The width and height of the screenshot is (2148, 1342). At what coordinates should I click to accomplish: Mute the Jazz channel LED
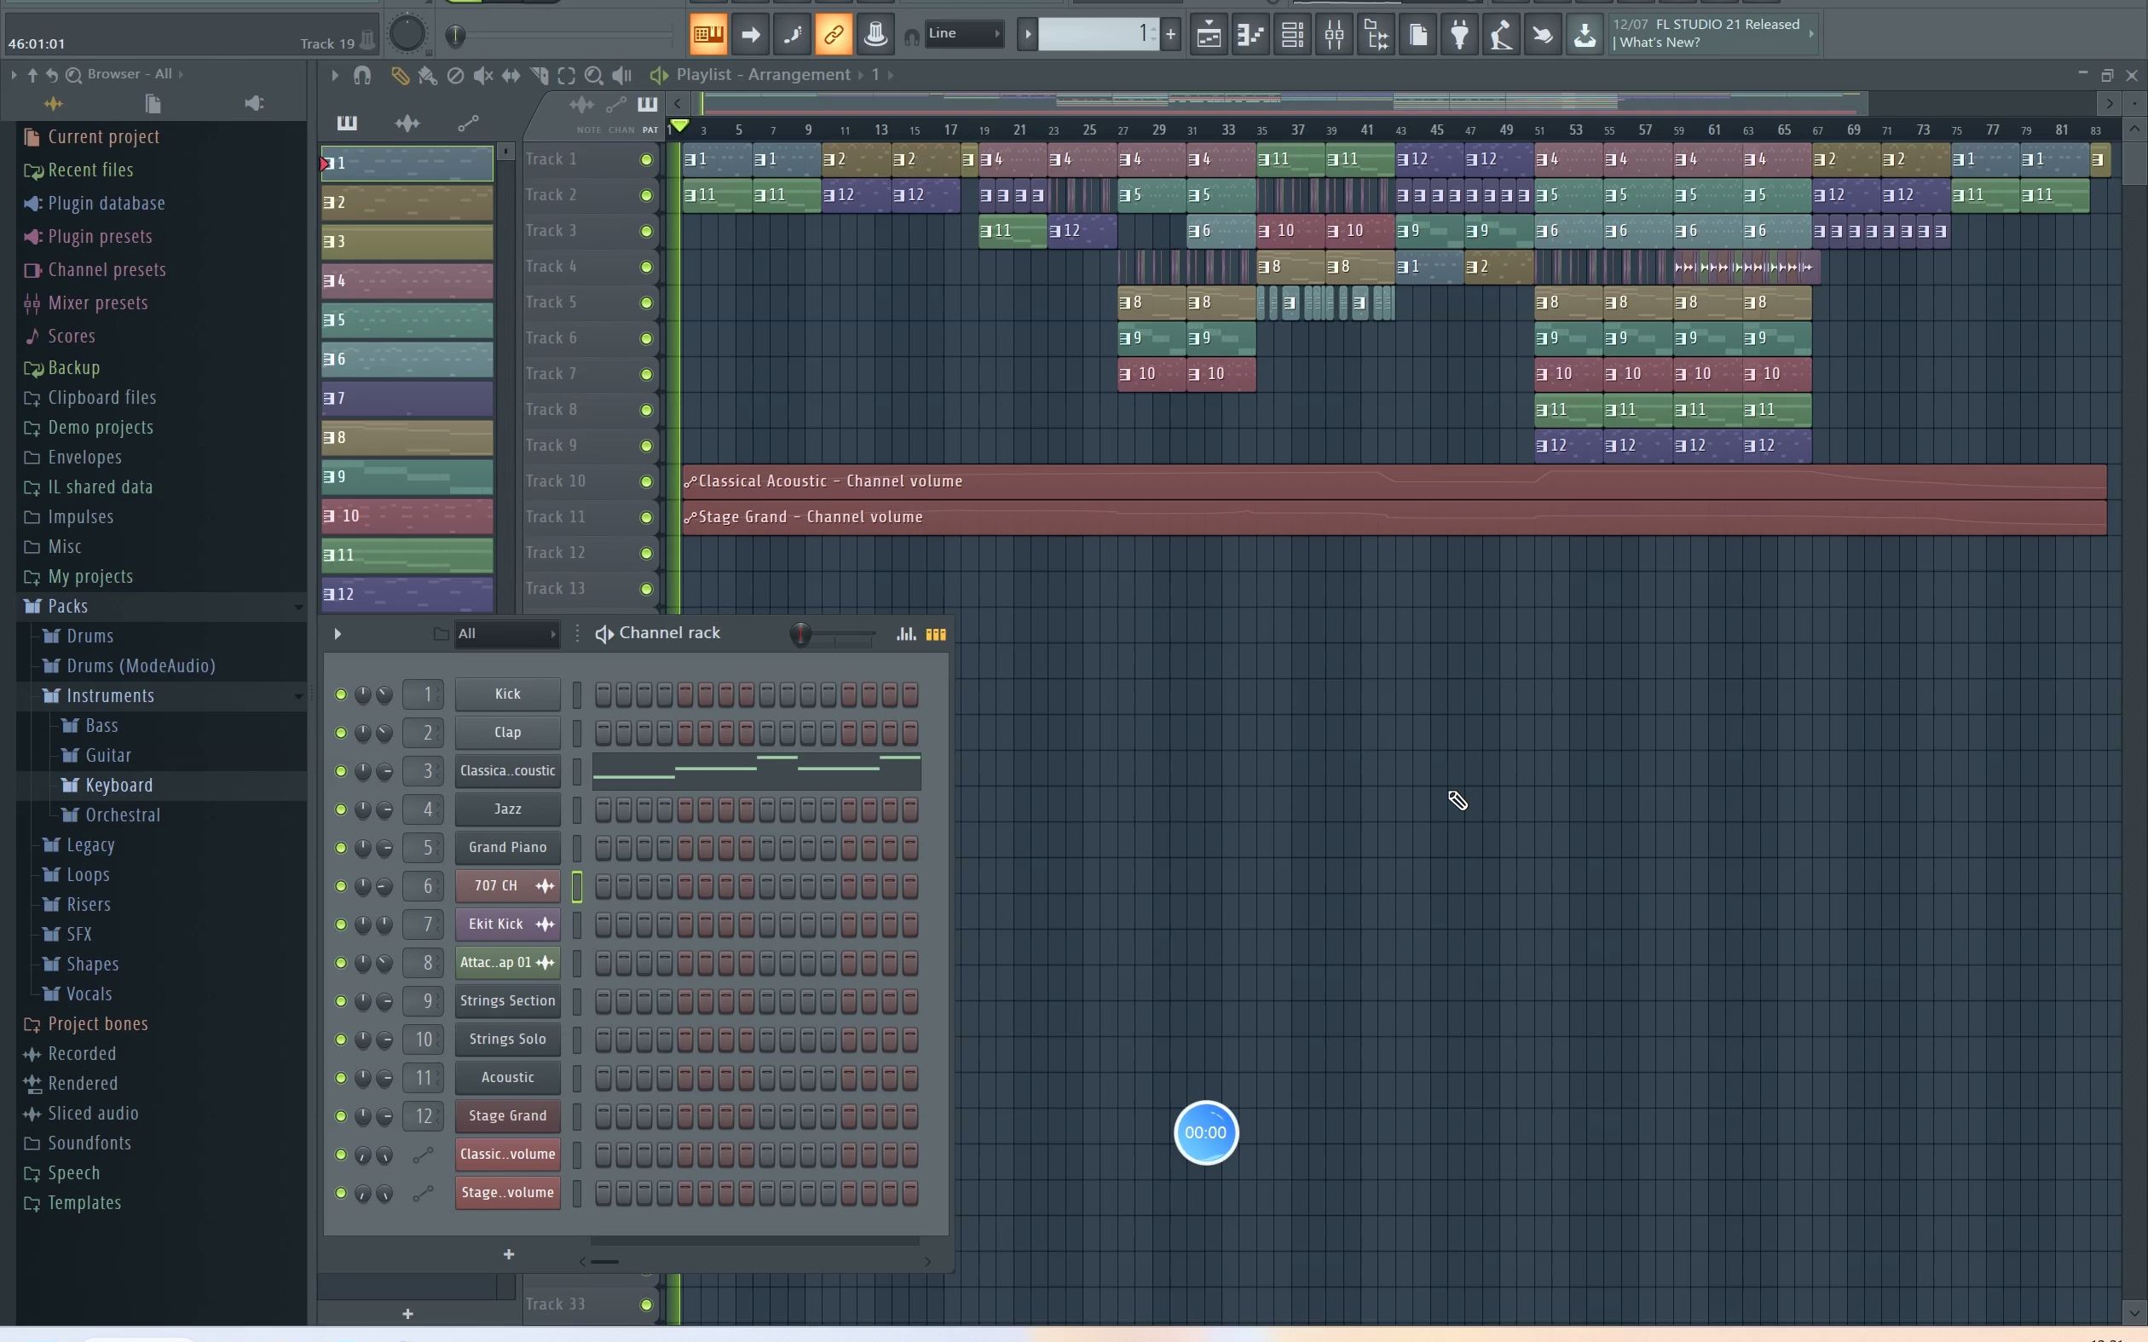pos(341,809)
